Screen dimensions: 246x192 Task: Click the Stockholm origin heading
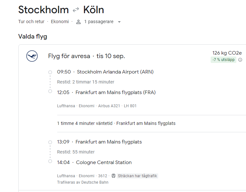click(x=43, y=10)
